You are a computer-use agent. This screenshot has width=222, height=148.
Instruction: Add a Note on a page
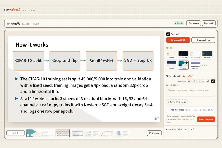click(177, 102)
